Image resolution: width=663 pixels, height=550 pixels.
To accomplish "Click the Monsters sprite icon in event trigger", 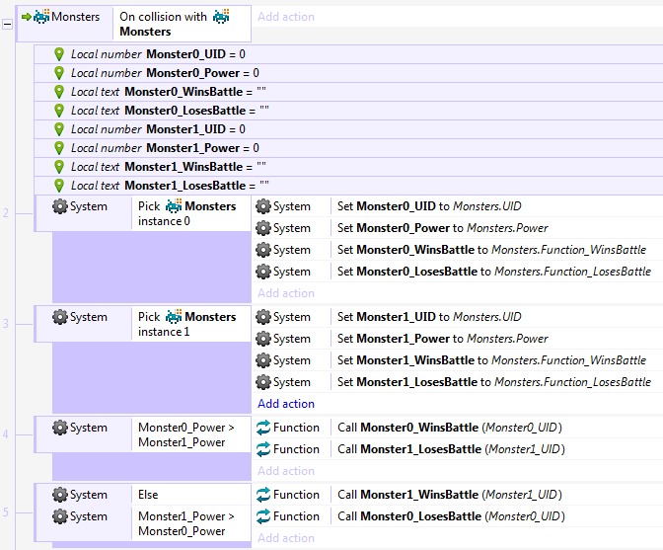I will click(41, 17).
